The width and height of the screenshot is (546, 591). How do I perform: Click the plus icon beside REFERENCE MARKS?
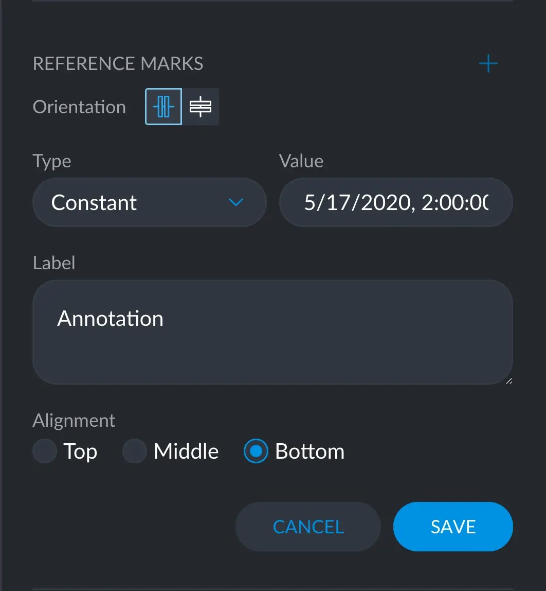(x=488, y=63)
